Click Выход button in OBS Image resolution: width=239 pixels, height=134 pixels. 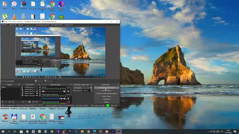[106, 102]
